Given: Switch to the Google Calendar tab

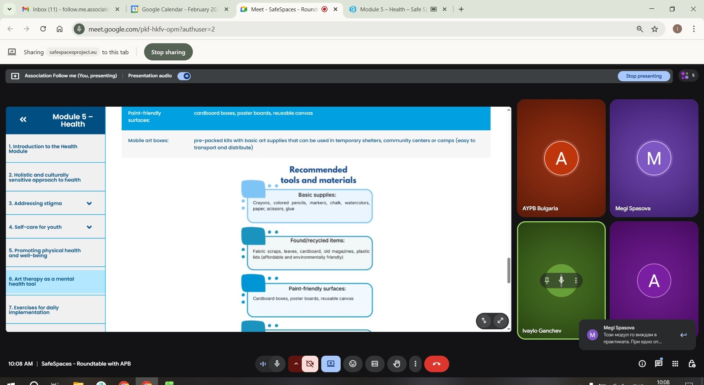Looking at the screenshot, I should [x=179, y=9].
